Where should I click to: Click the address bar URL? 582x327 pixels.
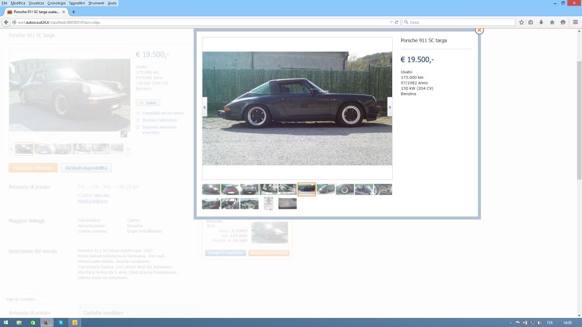[x=59, y=22]
